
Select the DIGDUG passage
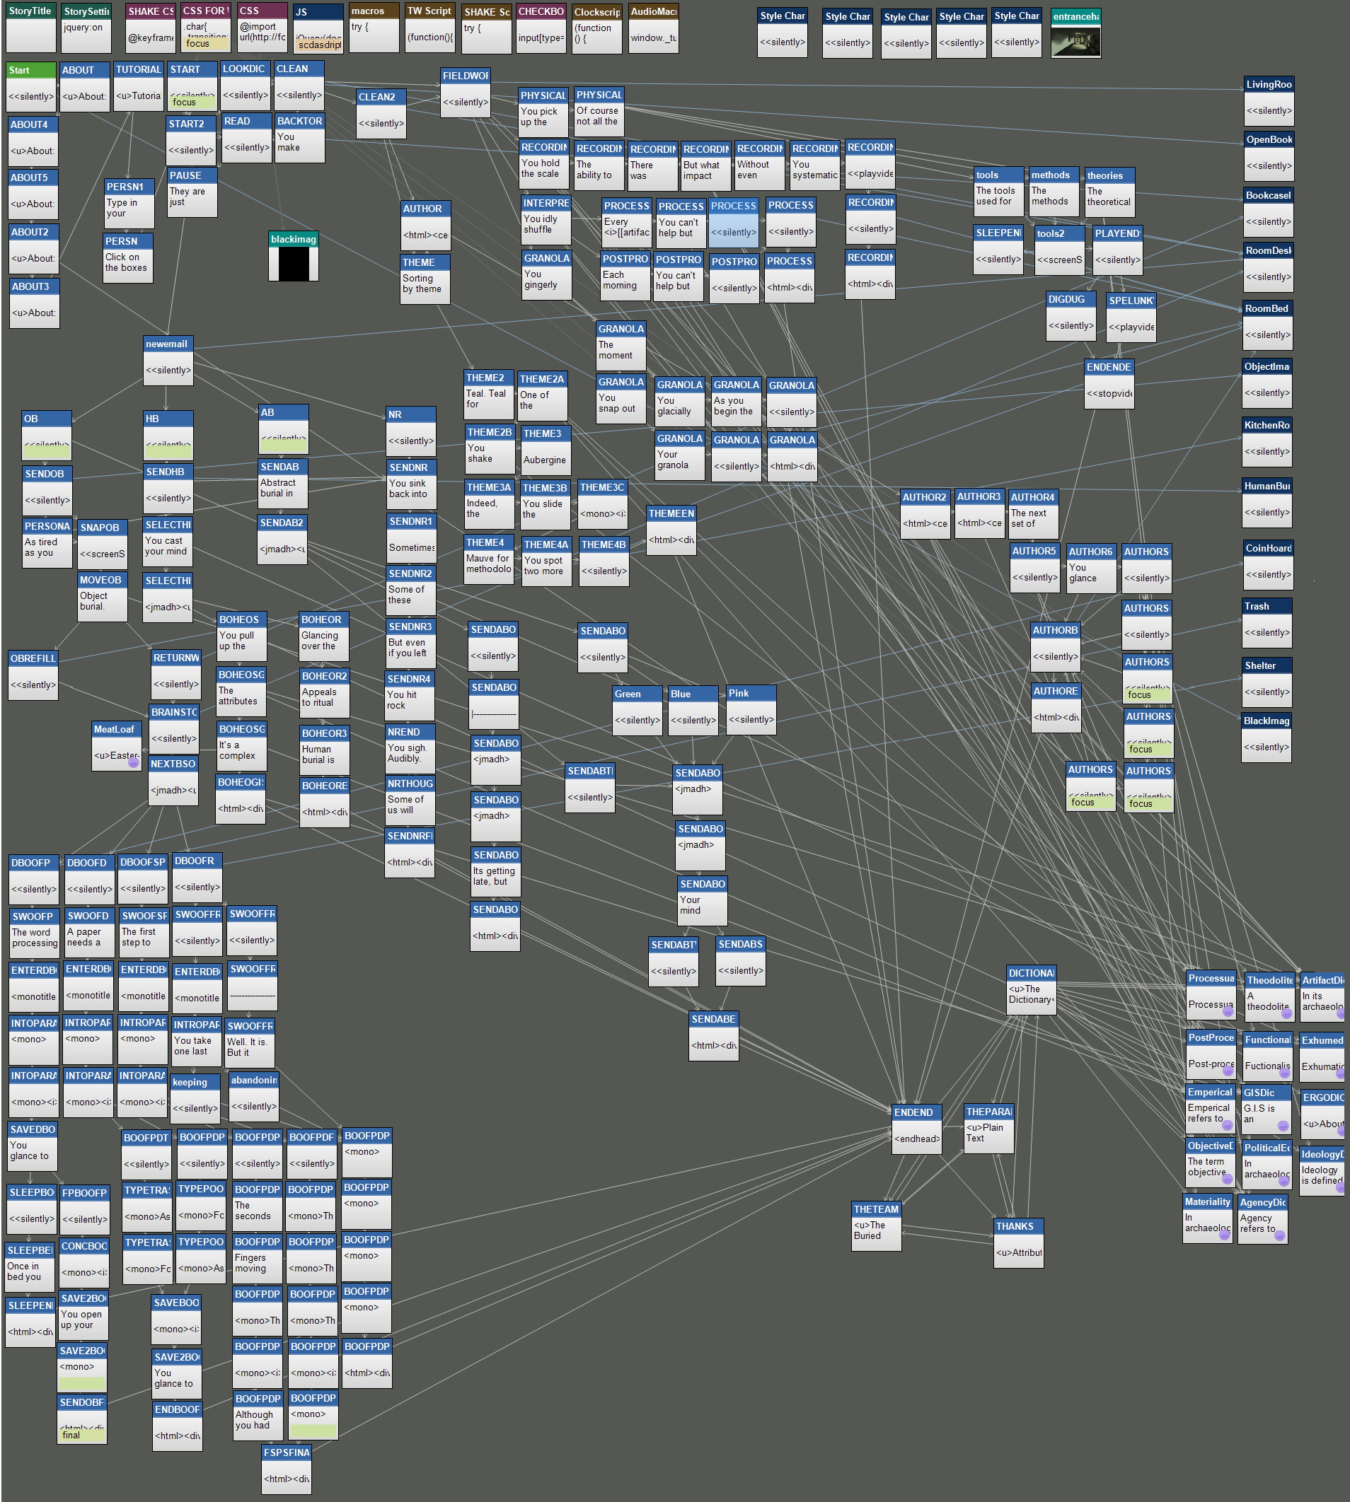(1071, 317)
